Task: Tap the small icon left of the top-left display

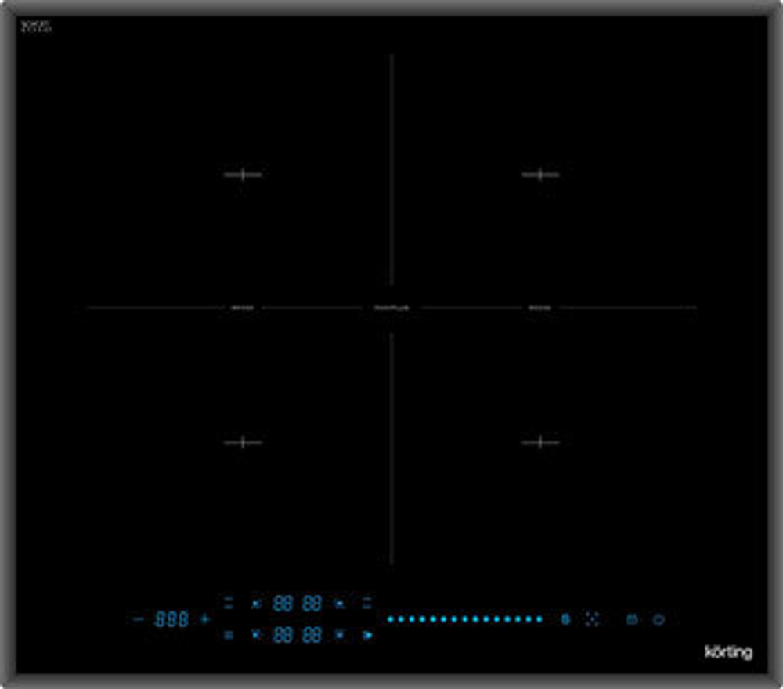Action: (x=256, y=604)
